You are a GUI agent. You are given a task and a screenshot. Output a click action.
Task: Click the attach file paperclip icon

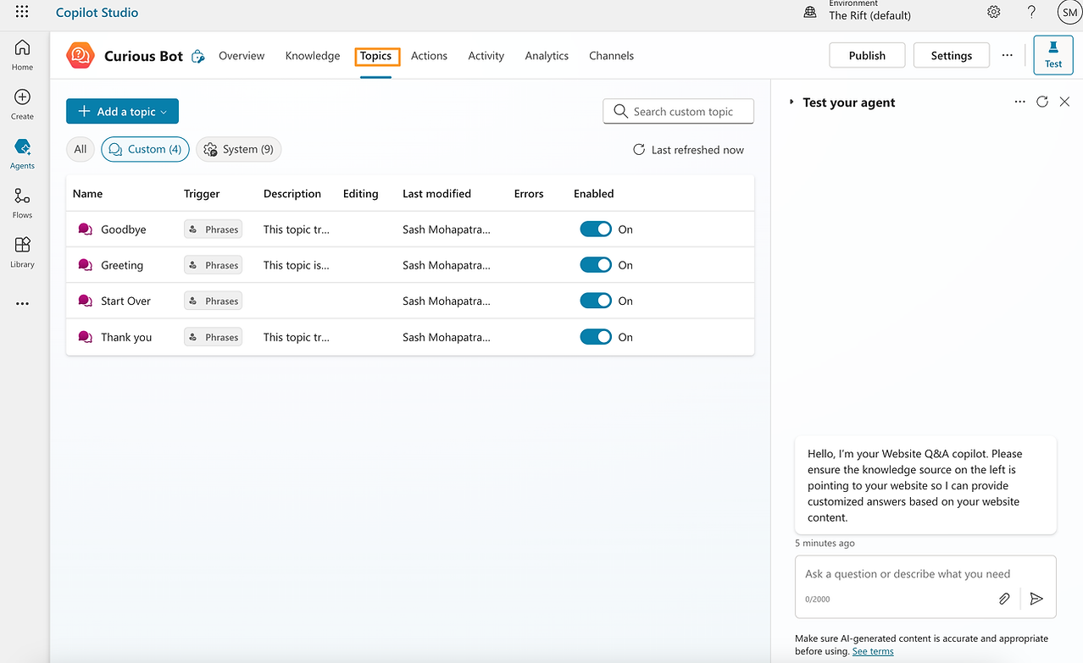[1004, 599]
